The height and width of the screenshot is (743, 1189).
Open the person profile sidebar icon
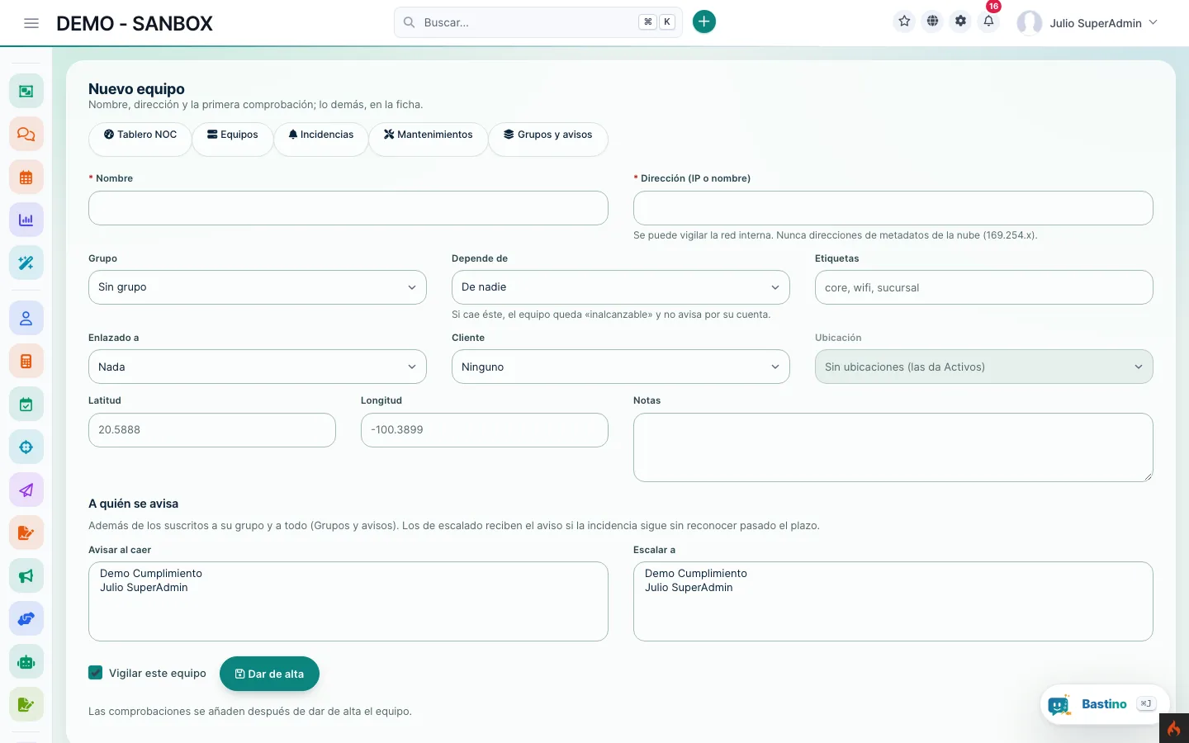click(x=26, y=318)
